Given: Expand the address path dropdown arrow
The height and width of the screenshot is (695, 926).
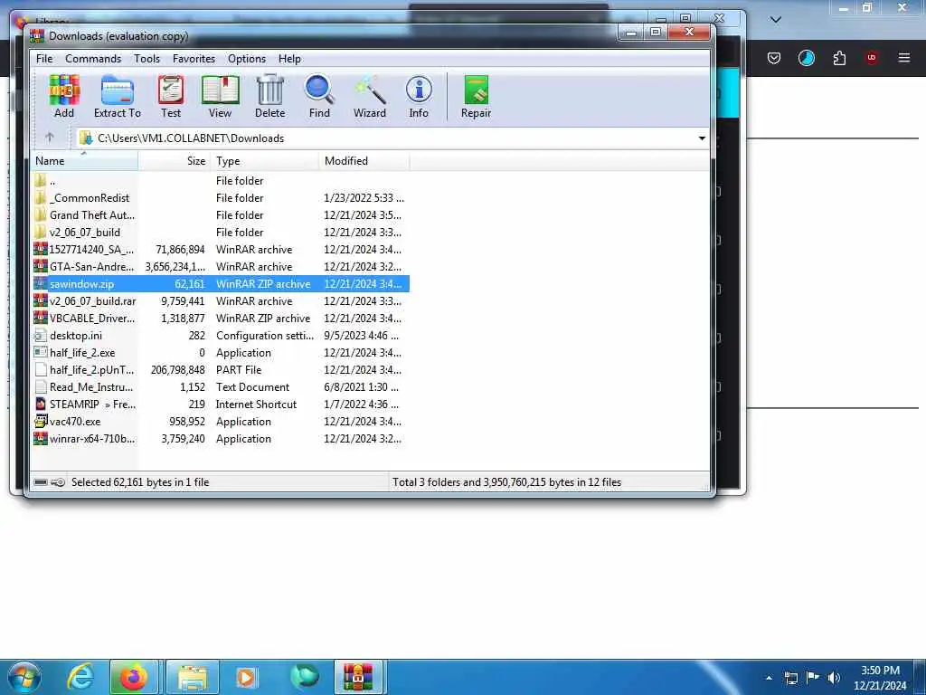Looking at the screenshot, I should click(702, 138).
